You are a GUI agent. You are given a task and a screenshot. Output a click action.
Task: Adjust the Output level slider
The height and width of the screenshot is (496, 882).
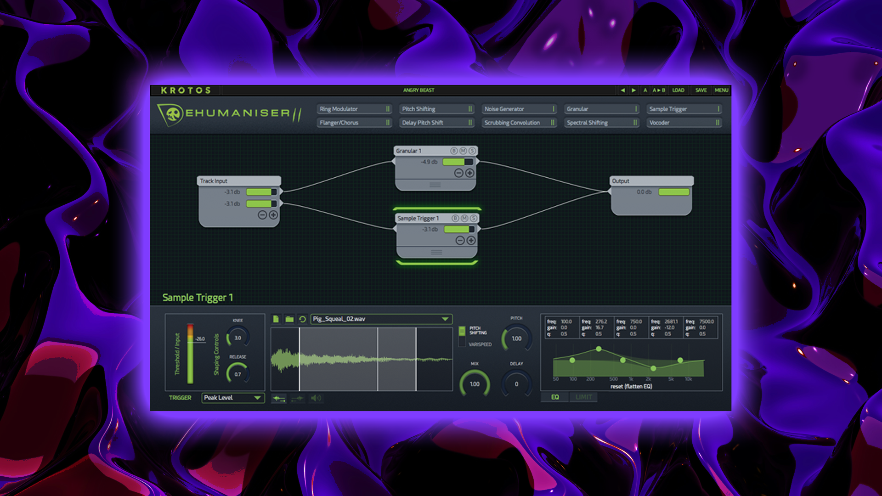pyautogui.click(x=674, y=192)
